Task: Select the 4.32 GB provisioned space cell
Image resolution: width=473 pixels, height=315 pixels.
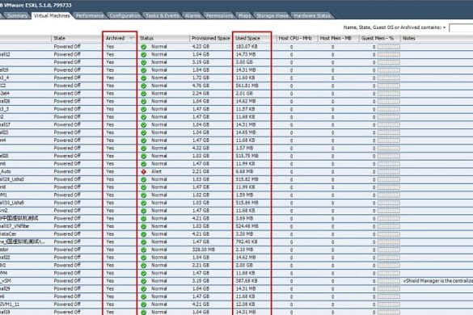Action: (x=201, y=148)
